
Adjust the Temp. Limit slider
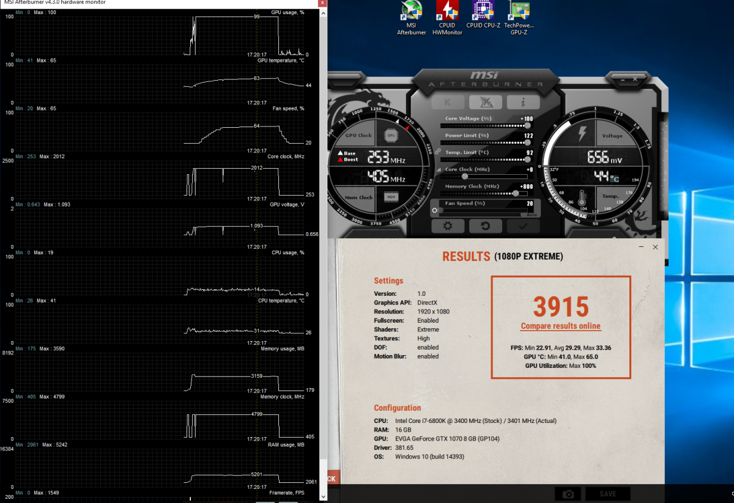[486, 160]
